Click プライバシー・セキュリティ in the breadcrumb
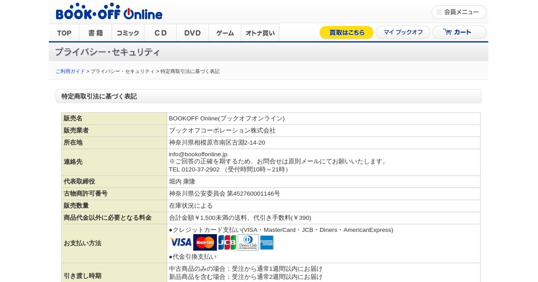 122,72
